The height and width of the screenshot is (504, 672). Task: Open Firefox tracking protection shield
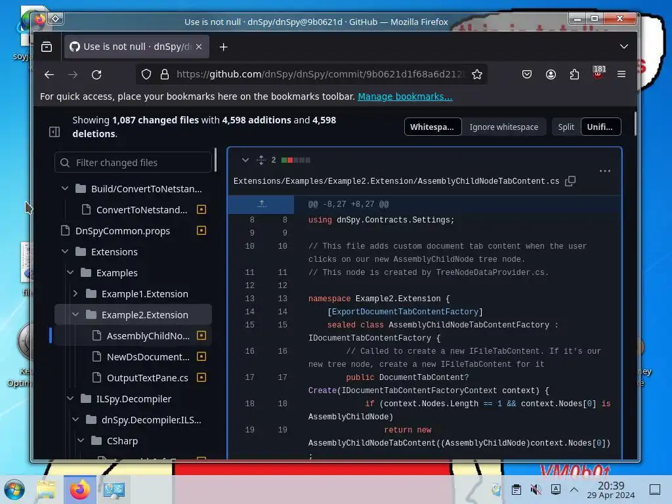pos(146,75)
